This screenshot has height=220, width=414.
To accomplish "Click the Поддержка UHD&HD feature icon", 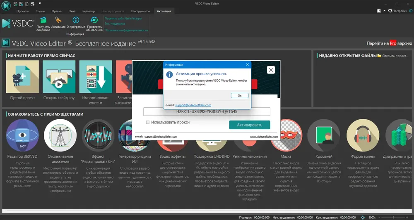I will point(212,146).
